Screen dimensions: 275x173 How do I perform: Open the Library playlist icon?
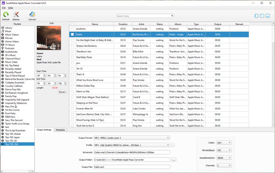click(x=3, y=28)
